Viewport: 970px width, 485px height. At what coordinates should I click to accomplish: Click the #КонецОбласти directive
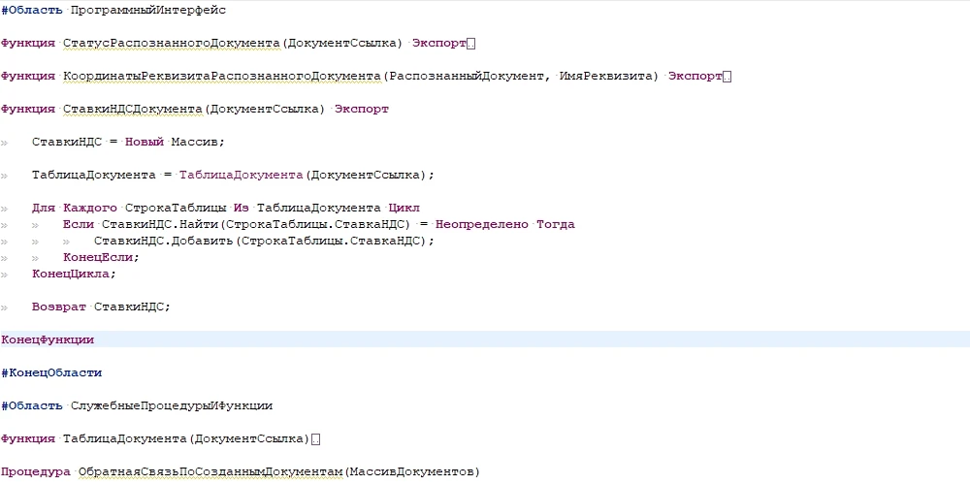51,373
